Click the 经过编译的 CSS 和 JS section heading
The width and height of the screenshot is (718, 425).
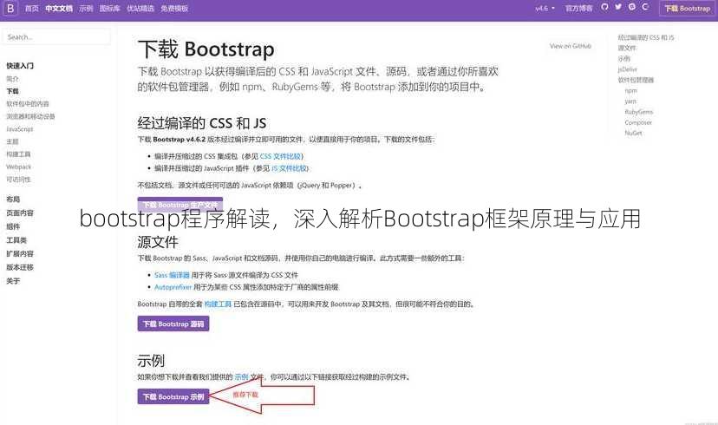coord(202,123)
